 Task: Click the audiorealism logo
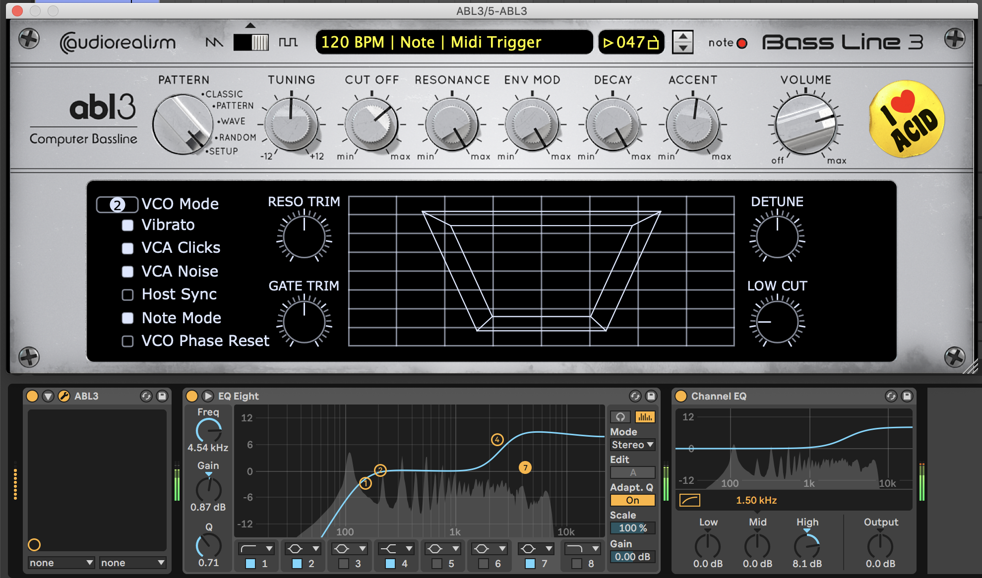118,43
